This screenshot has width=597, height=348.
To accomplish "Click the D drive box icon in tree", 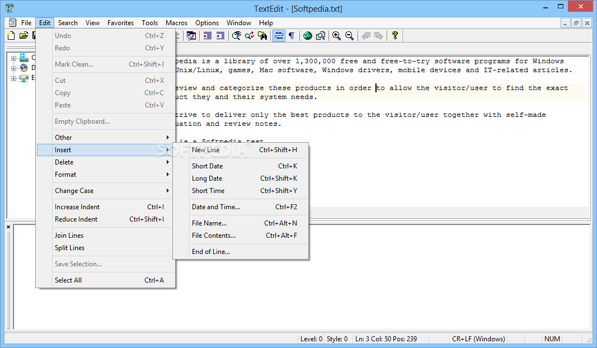I will pos(24,68).
